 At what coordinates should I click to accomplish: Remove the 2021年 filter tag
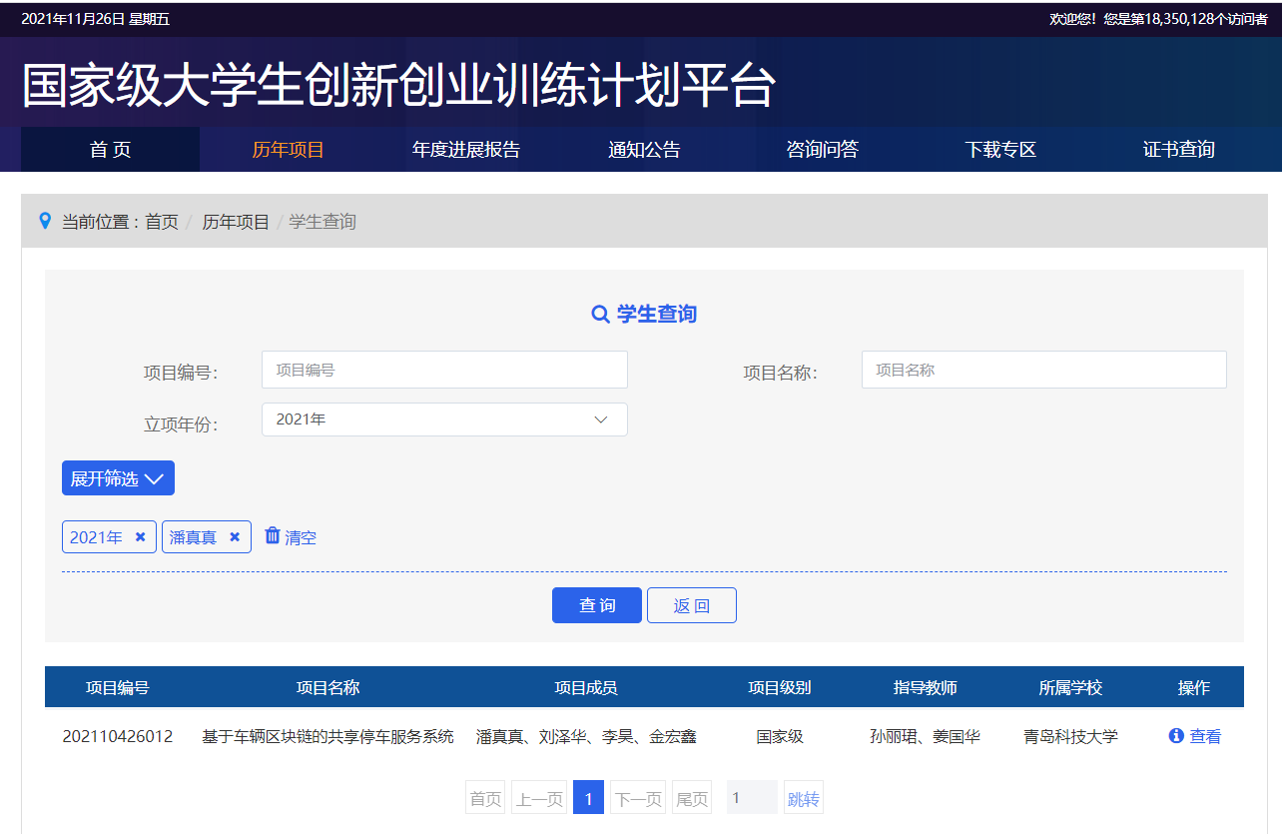tap(141, 537)
